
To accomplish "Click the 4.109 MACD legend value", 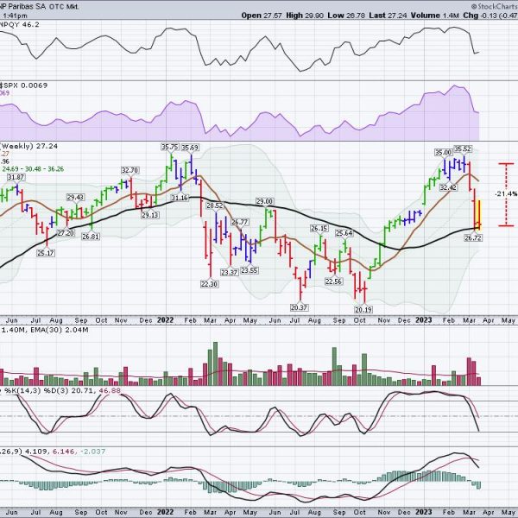I will (x=36, y=451).
